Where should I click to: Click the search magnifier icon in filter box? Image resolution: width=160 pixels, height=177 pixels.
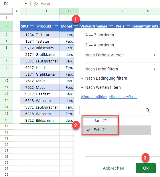(x=148, y=110)
